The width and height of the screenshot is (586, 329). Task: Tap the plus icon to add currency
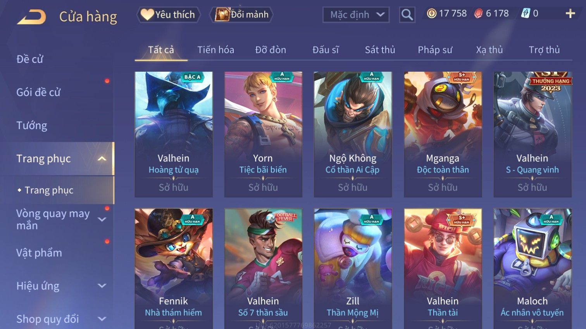pos(570,14)
